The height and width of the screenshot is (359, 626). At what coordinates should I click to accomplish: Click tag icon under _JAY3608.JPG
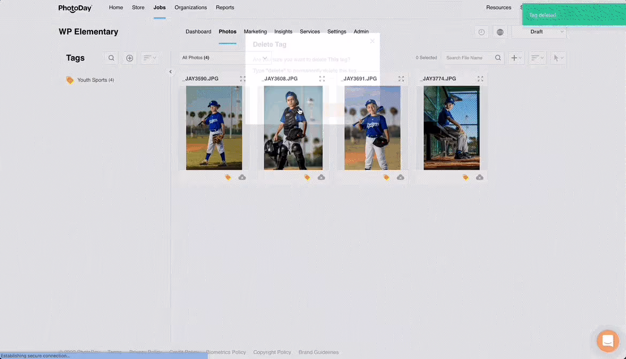307,177
